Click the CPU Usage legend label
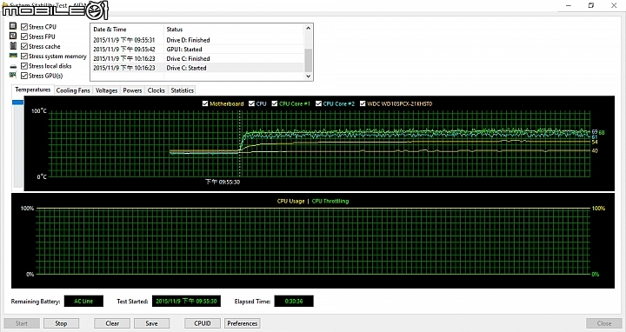Viewport: 626px width, 332px height. 290,201
